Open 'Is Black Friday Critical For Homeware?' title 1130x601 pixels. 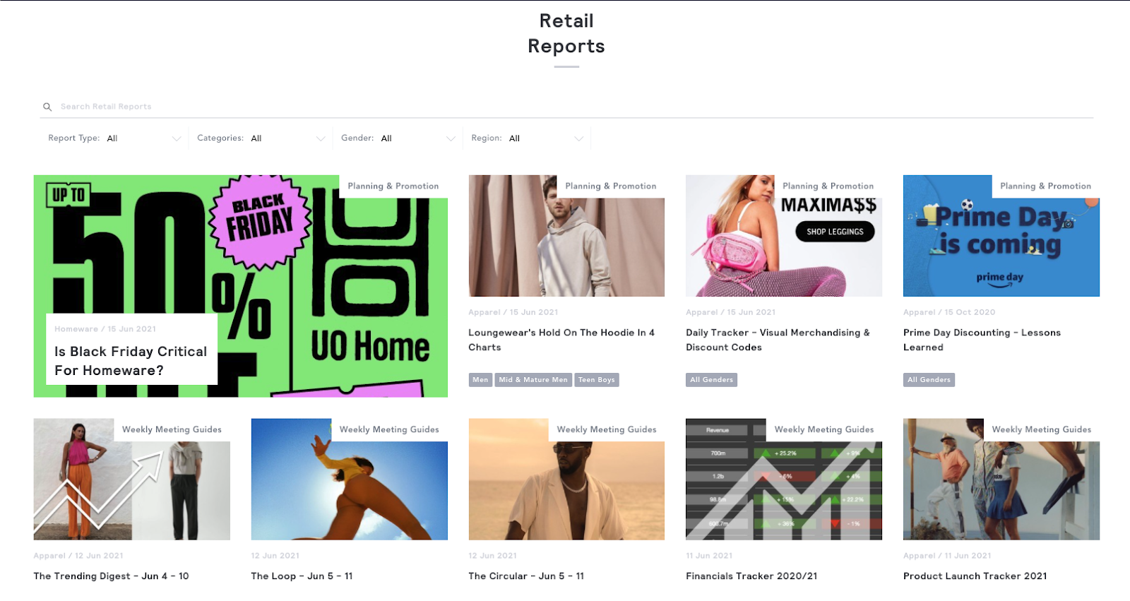(x=131, y=361)
